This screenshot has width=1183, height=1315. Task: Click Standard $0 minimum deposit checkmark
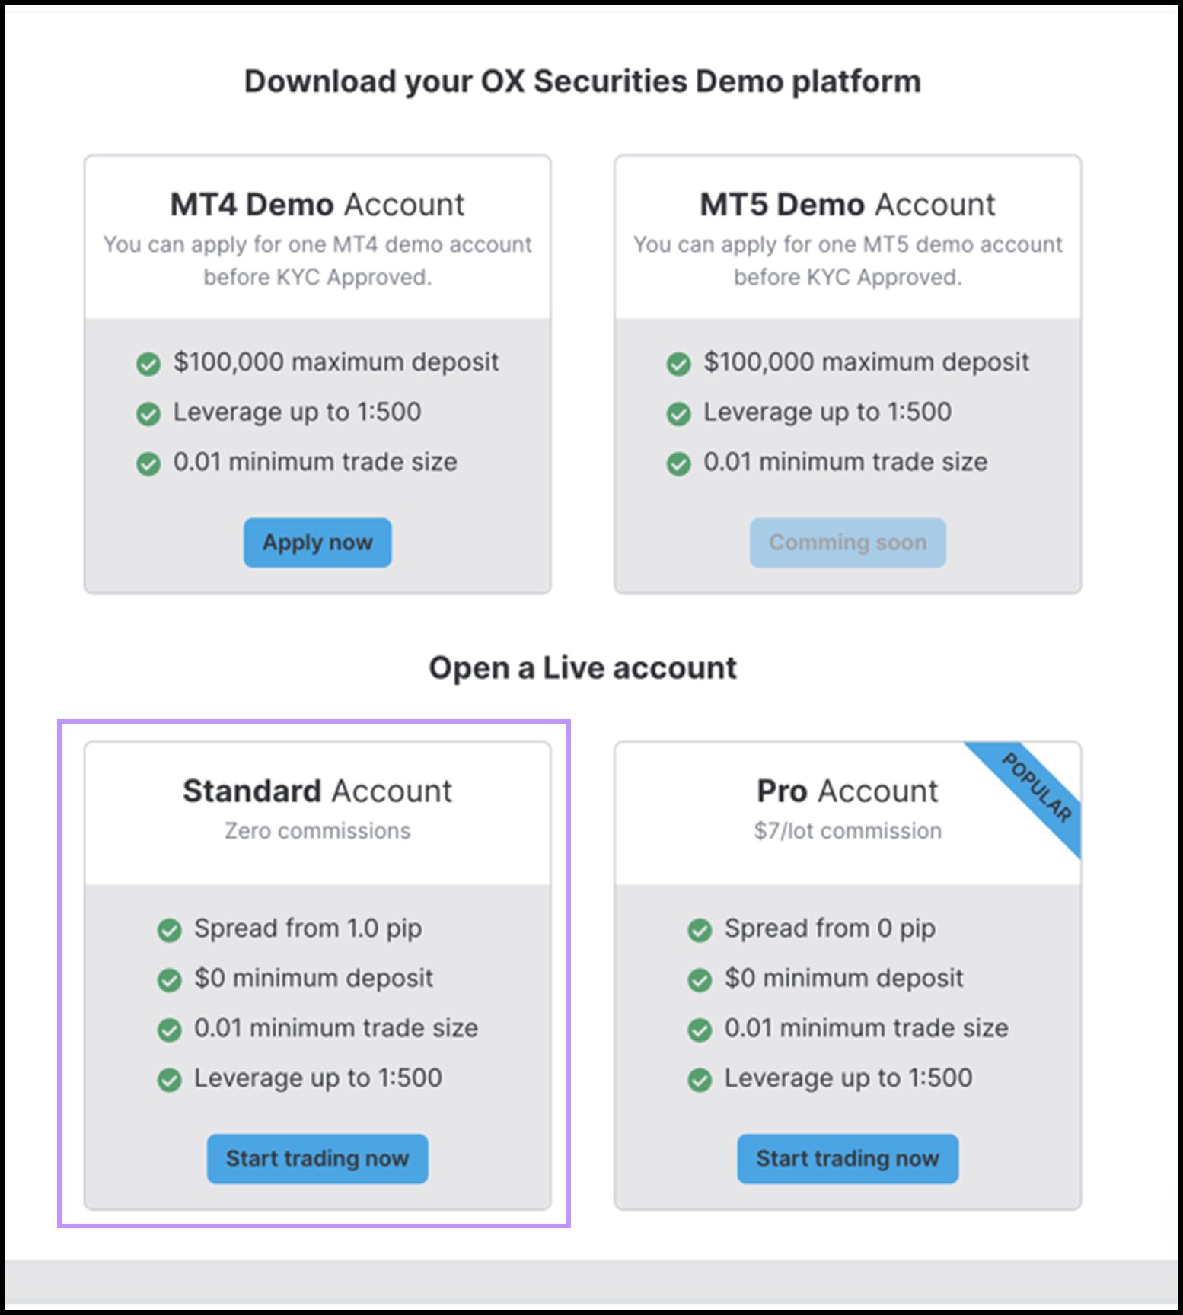[x=169, y=980]
